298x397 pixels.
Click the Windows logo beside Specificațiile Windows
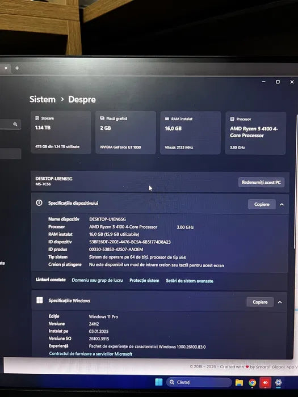[40, 300]
